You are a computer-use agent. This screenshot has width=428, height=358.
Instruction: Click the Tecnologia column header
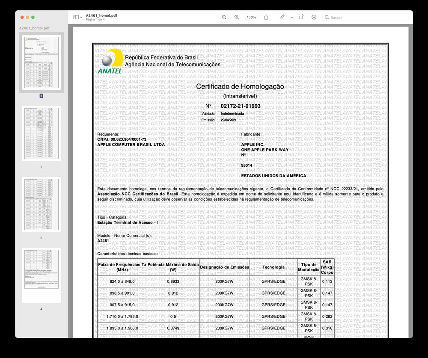point(273,267)
